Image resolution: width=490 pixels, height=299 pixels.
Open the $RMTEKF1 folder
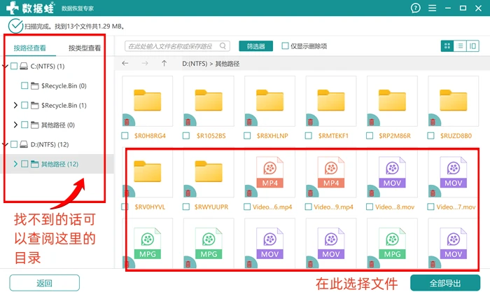[331, 101]
